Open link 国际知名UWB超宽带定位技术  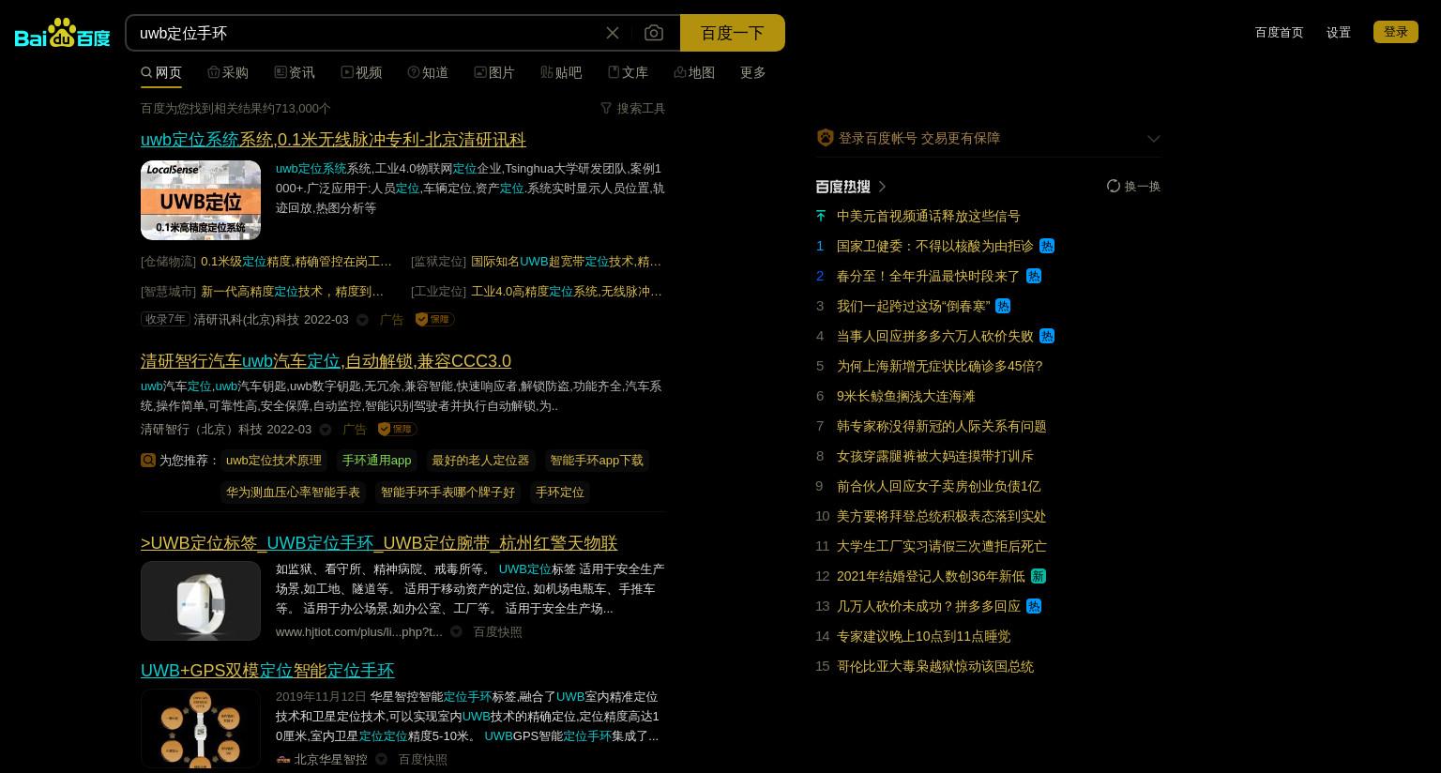[566, 262]
